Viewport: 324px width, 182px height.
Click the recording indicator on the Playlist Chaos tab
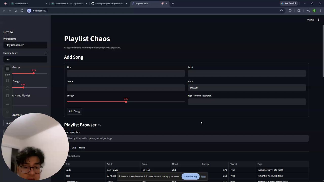click(163, 4)
